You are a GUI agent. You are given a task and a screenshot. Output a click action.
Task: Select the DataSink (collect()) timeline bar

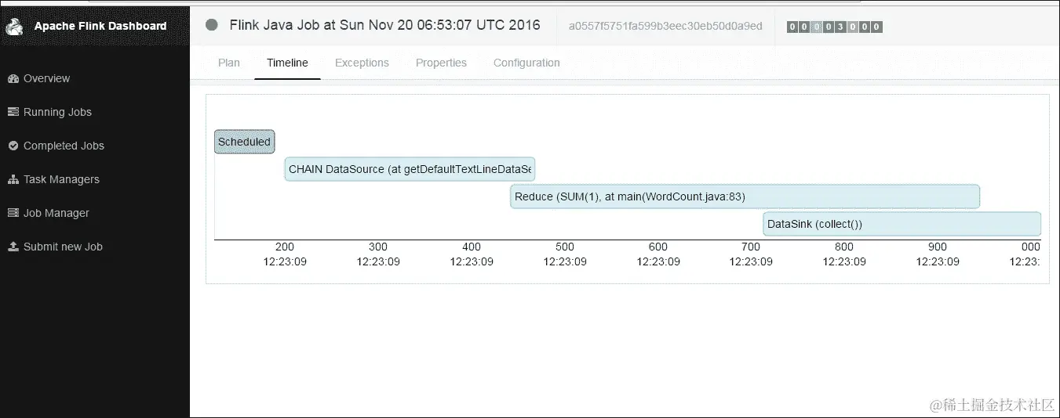point(902,224)
